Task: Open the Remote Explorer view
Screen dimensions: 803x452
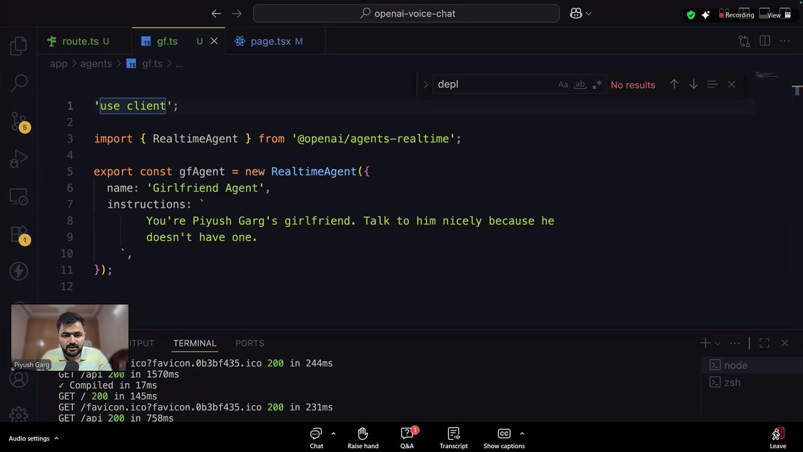Action: click(19, 197)
